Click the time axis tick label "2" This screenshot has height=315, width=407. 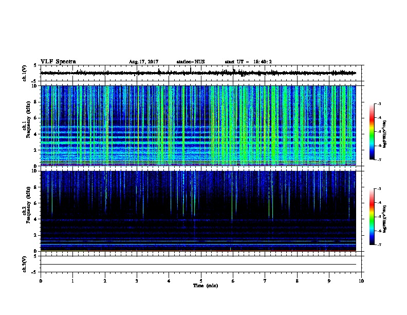105,281
